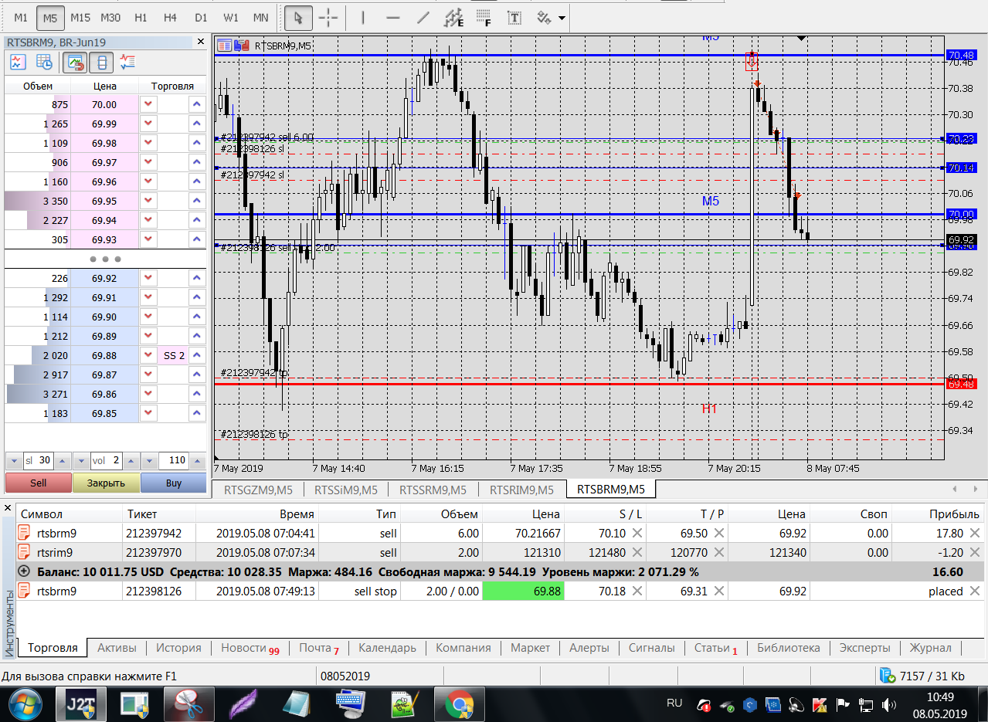Select the horizontal line drawing tool
This screenshot has width=988, height=722.
click(392, 17)
